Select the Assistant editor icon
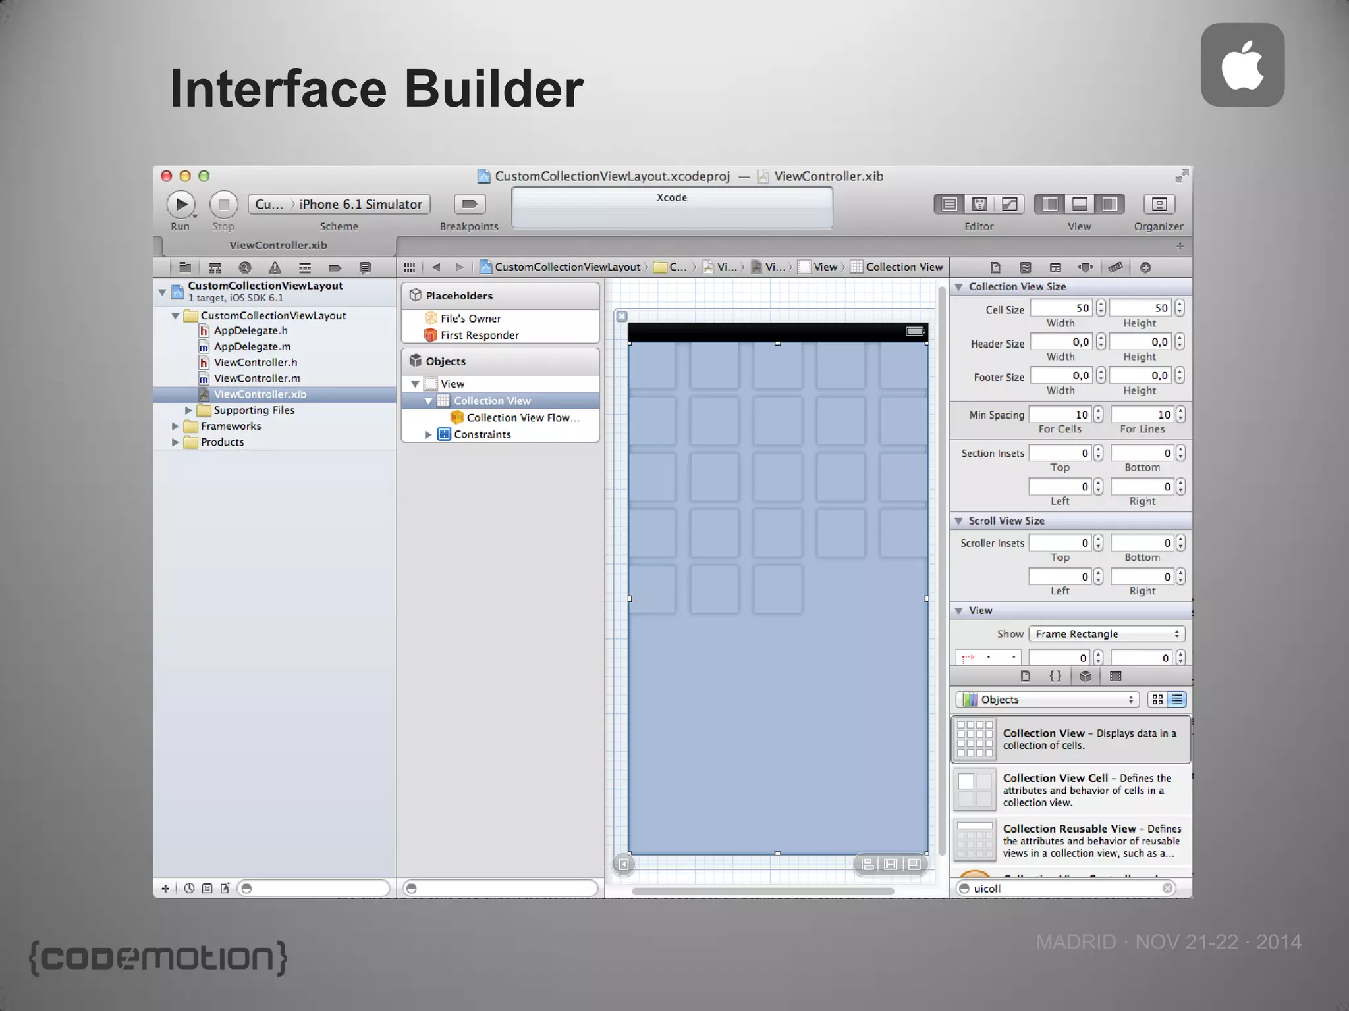This screenshot has width=1349, height=1011. pos(979,204)
